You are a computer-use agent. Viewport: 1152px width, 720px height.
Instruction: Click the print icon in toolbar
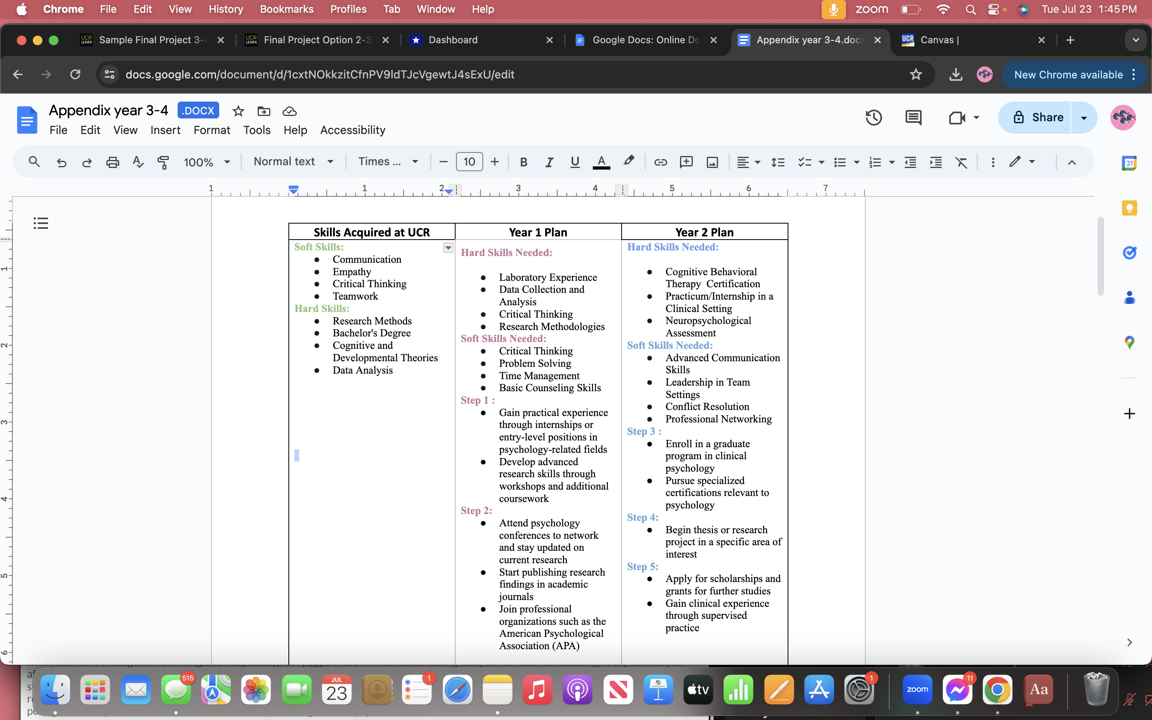(112, 162)
